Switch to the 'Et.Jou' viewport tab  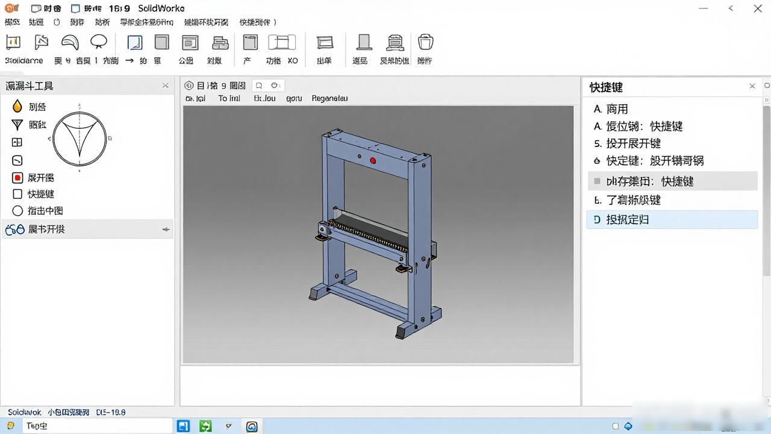tap(264, 98)
